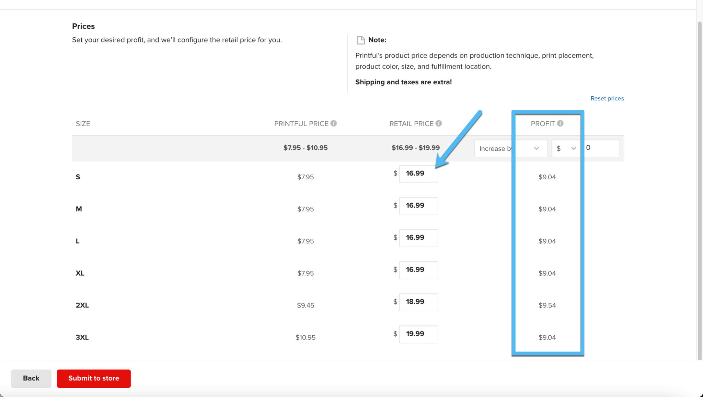
Task: Select the $16.99 - $19.99 price range cell
Action: coord(415,147)
